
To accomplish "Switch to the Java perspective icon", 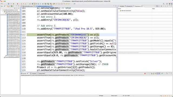I will [169, 4].
